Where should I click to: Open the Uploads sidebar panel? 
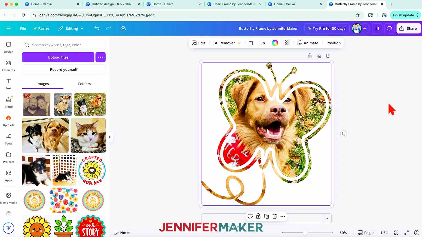[x=8, y=121]
